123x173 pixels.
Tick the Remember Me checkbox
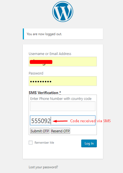[x=31, y=143]
